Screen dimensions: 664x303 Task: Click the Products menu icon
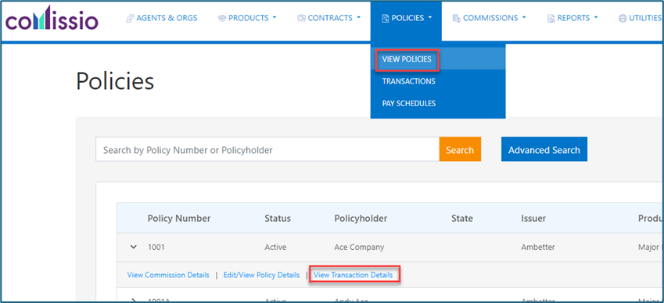222,18
